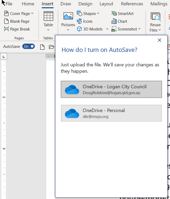This screenshot has height=199, width=170.
Task: Open the Layout ribbon tab
Action: pos(106,4)
